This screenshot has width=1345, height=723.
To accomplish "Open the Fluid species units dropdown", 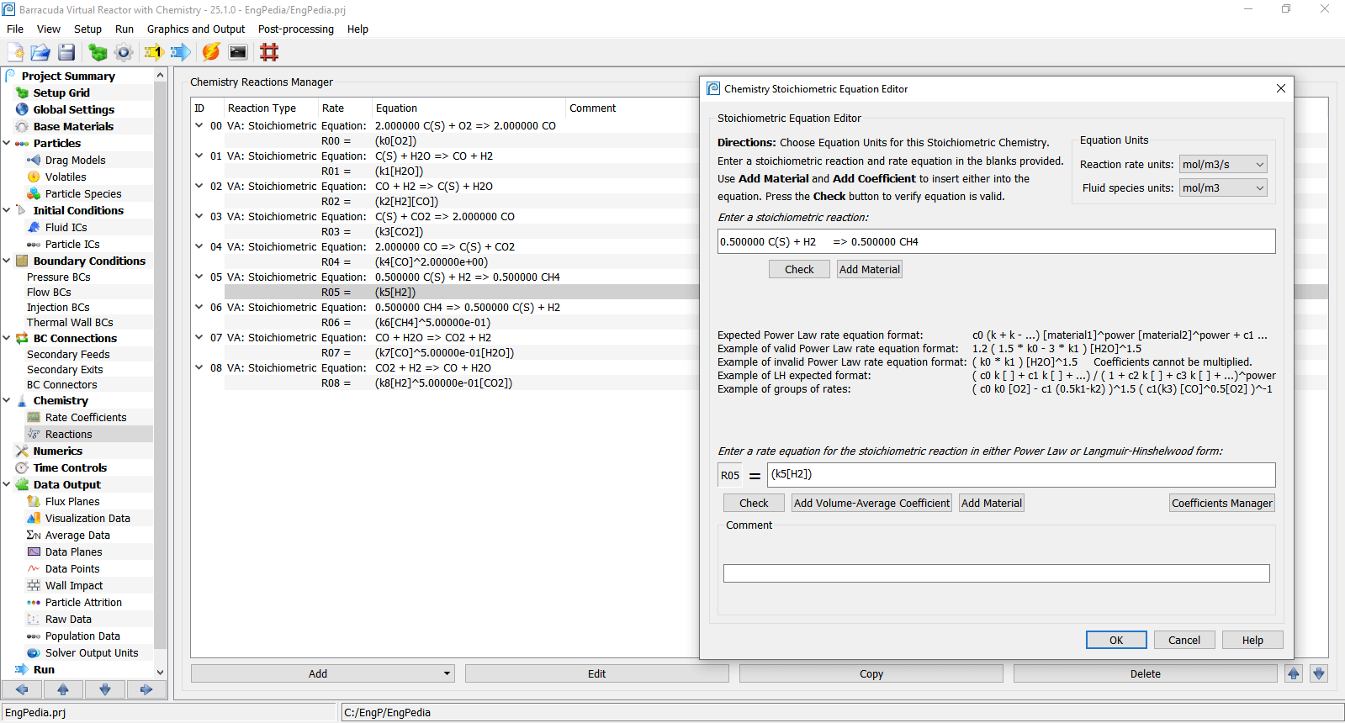I will coord(1223,188).
